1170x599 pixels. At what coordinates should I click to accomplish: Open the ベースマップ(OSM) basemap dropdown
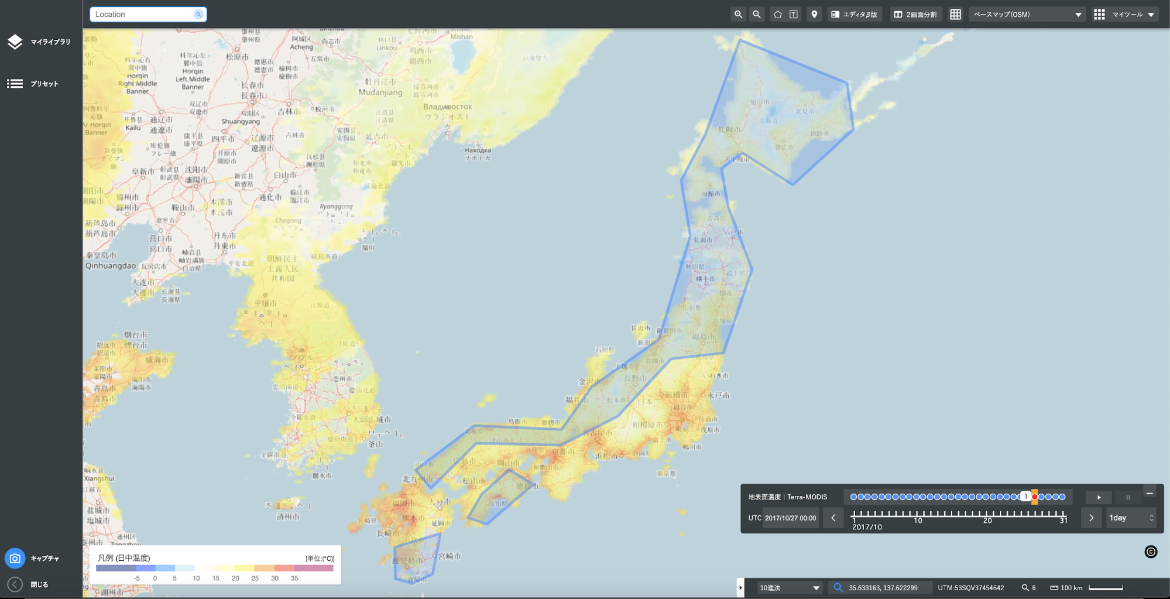[x=1027, y=15]
